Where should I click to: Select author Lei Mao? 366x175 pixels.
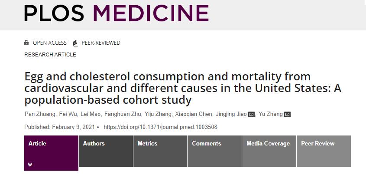click(x=91, y=114)
